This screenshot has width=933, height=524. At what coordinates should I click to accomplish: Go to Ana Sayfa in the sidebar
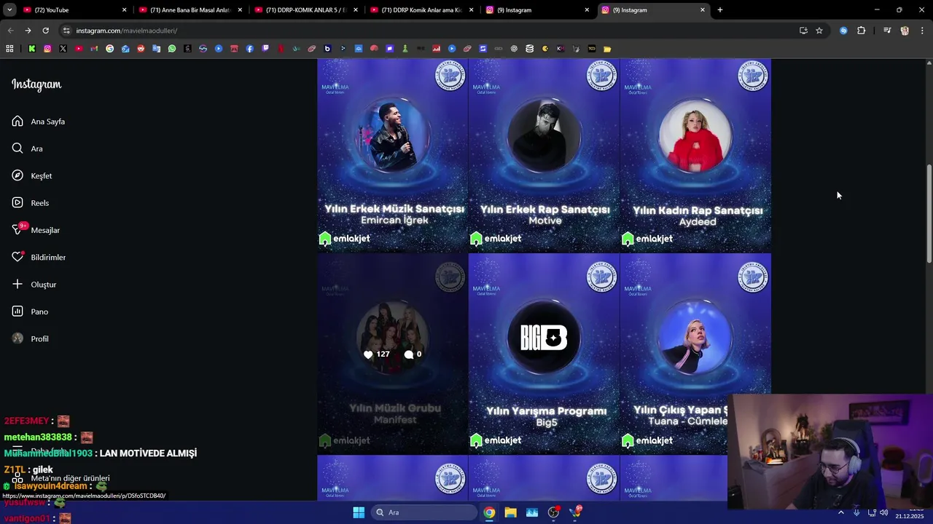click(x=39, y=122)
